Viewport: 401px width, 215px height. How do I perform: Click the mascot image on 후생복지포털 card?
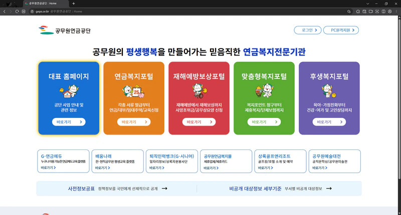[329, 91]
